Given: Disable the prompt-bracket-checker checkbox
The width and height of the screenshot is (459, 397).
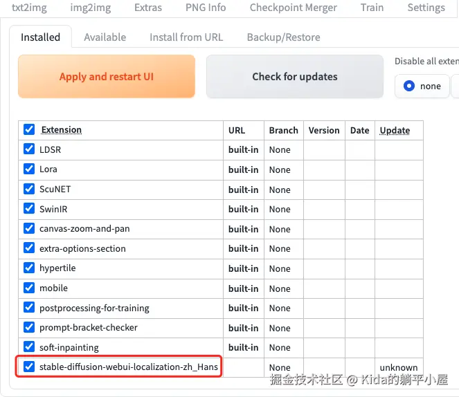Looking at the screenshot, I should (x=29, y=327).
